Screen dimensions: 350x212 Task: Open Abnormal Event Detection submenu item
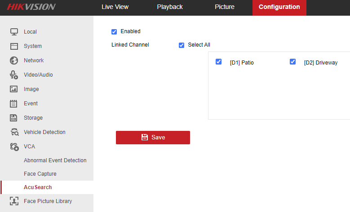pos(55,160)
